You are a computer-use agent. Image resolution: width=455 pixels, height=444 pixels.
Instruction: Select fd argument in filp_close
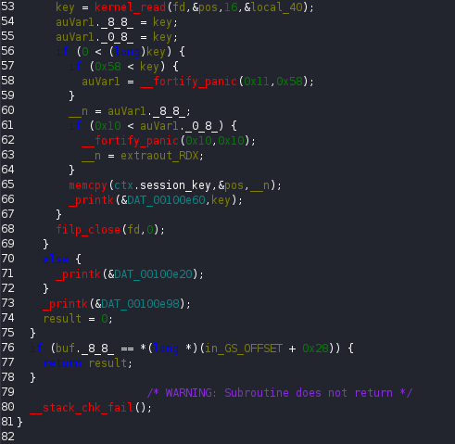(x=133, y=230)
